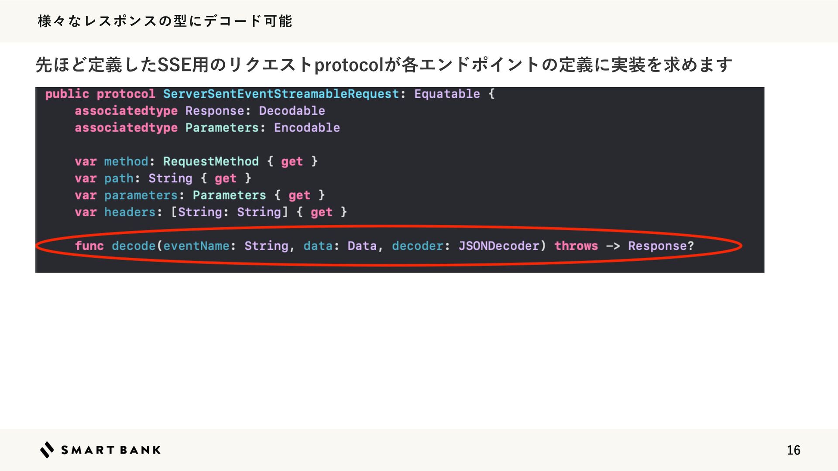Click the 'var method: RequestMethod' line

pos(196,161)
